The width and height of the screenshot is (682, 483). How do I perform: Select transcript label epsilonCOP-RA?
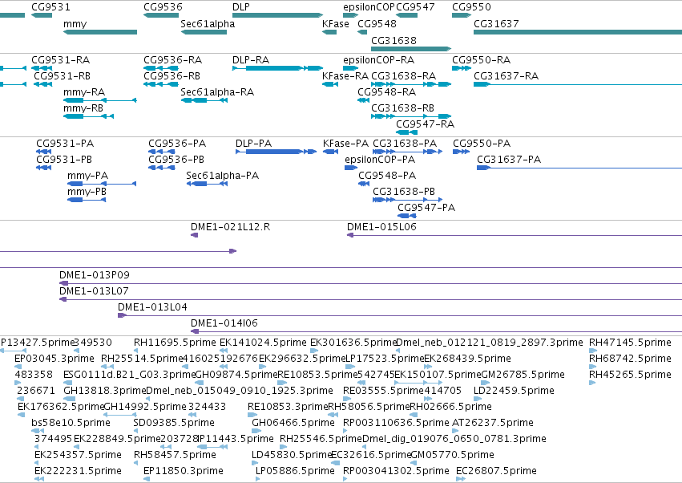378,59
